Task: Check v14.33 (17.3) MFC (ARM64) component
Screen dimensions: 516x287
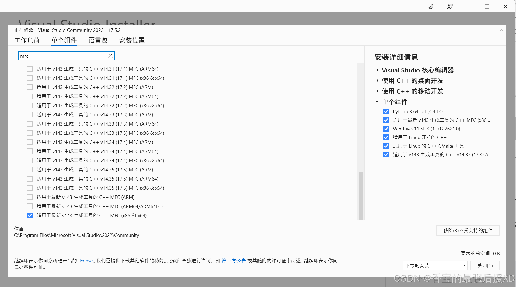Action: pos(30,124)
